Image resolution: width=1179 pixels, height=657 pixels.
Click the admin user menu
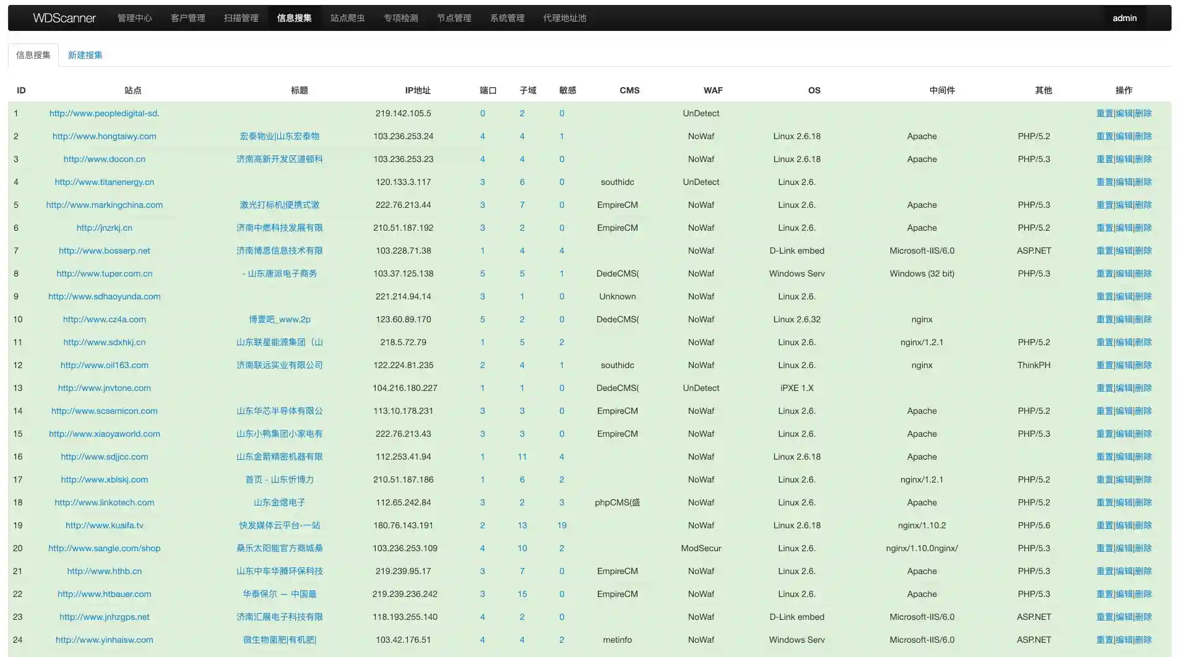[x=1124, y=18]
